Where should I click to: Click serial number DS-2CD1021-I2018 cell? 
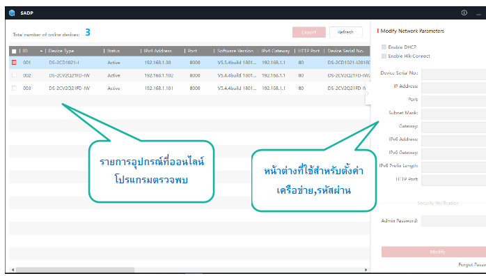tap(349, 62)
